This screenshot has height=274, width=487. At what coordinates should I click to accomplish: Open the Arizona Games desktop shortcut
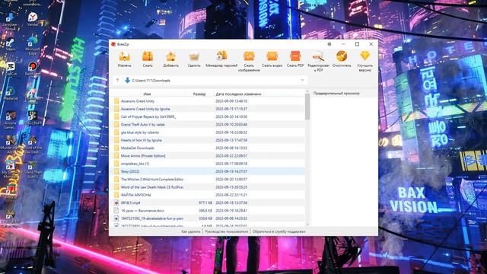[x=10, y=119]
